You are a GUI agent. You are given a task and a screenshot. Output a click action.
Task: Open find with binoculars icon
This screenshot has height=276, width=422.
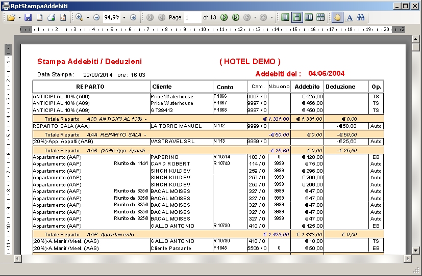[361, 17]
